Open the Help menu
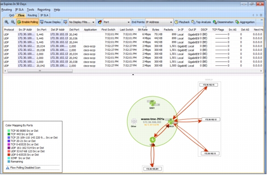Viewport: 267px width, 175px height. click(x=57, y=10)
